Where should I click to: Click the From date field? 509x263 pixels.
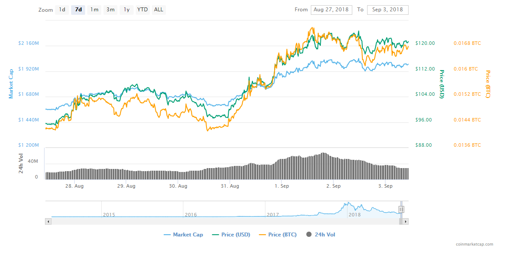pos(331,10)
